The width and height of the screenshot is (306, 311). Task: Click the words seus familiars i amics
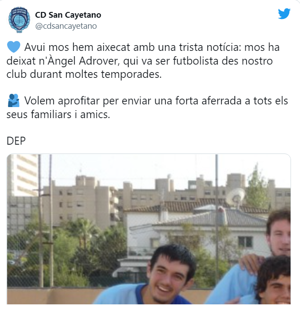point(58,115)
